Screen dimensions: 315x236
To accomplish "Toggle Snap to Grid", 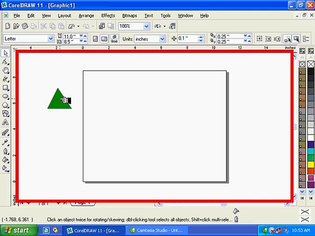I will click(x=259, y=39).
